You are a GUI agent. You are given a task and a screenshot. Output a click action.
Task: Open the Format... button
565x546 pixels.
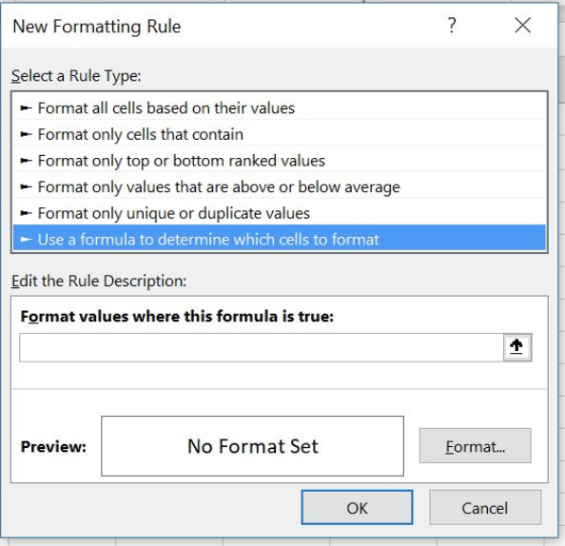(476, 446)
